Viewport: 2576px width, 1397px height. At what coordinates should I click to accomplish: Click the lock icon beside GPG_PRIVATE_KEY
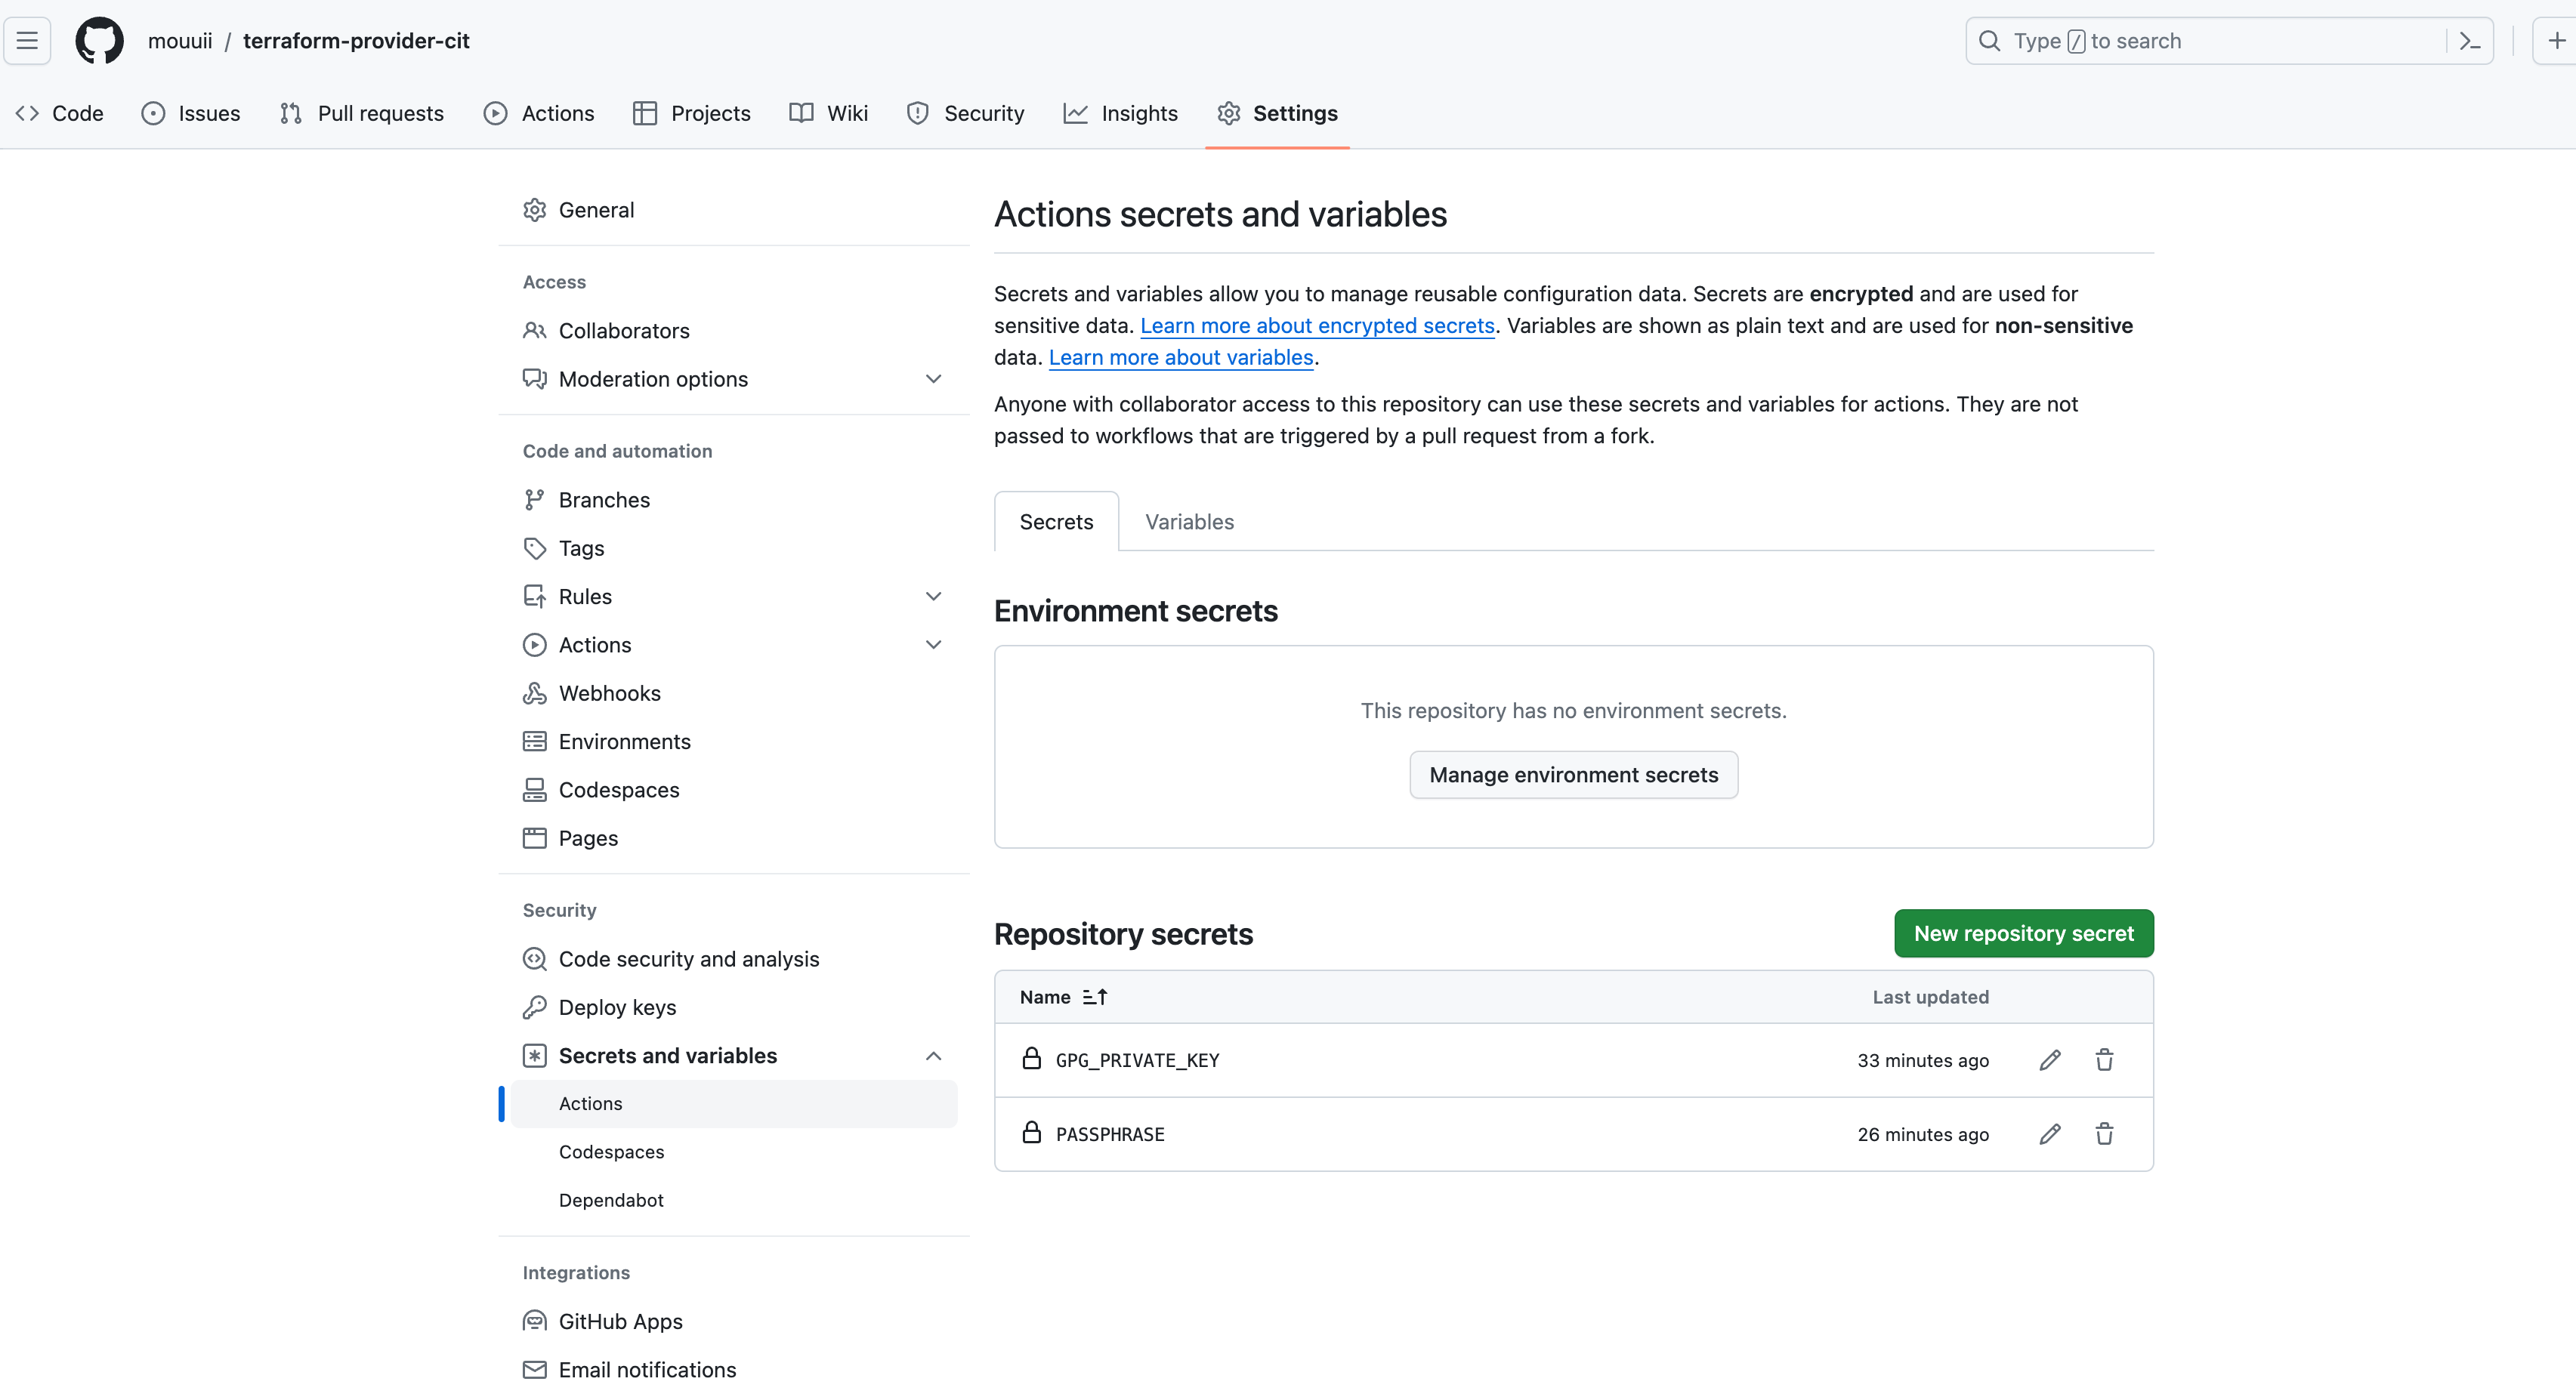coord(1032,1059)
